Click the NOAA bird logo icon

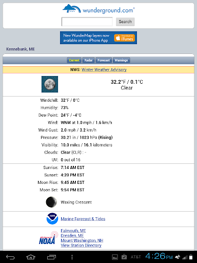pos(52,219)
